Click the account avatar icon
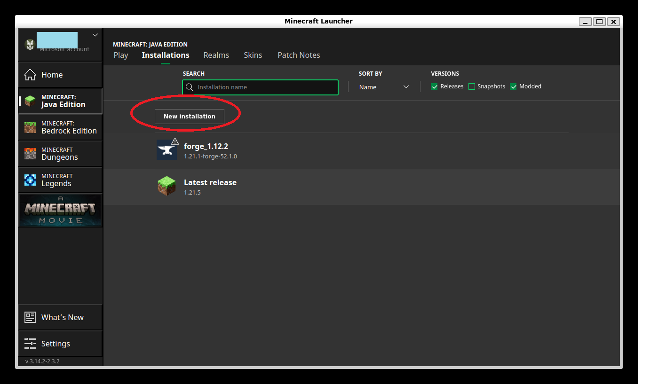The width and height of the screenshot is (650, 384). tap(30, 44)
